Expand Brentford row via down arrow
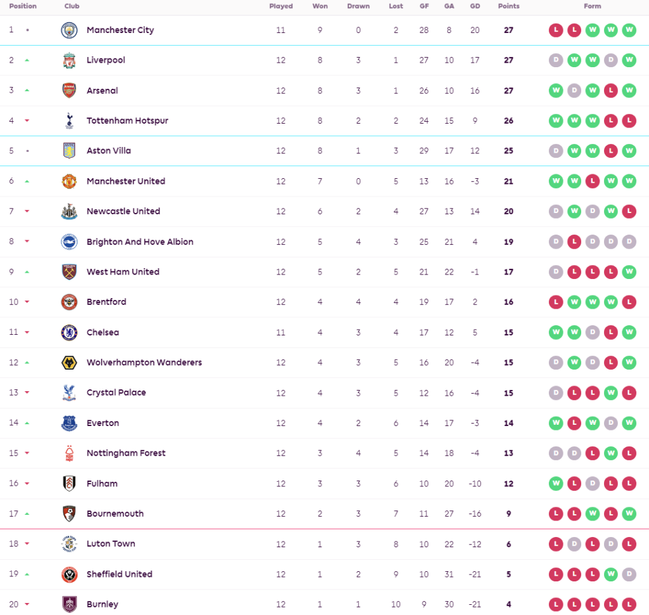Image resolution: width=649 pixels, height=615 pixels. [27, 302]
